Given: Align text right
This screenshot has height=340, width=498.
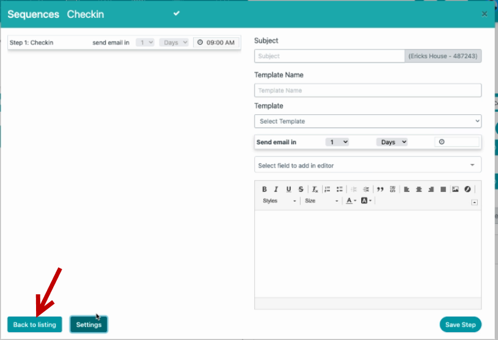Looking at the screenshot, I should pos(431,190).
